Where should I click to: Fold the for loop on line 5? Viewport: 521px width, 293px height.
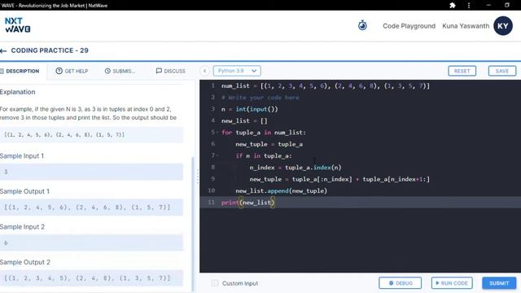(x=217, y=132)
